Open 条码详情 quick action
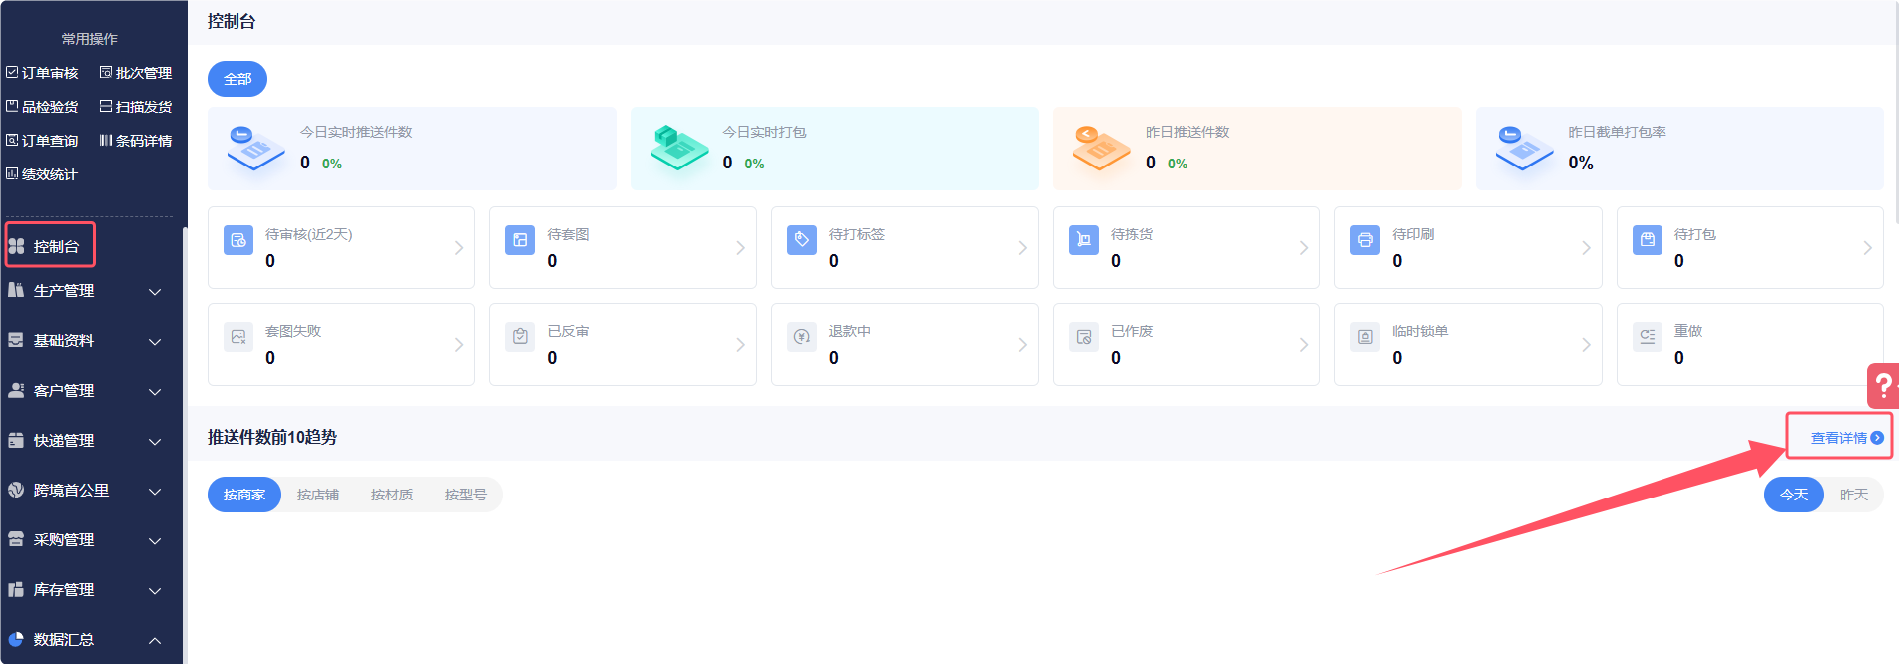1899x664 pixels. tap(136, 141)
